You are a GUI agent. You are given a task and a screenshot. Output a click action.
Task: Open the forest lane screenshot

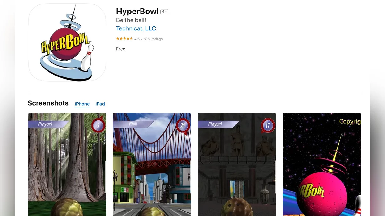pyautogui.click(x=67, y=164)
